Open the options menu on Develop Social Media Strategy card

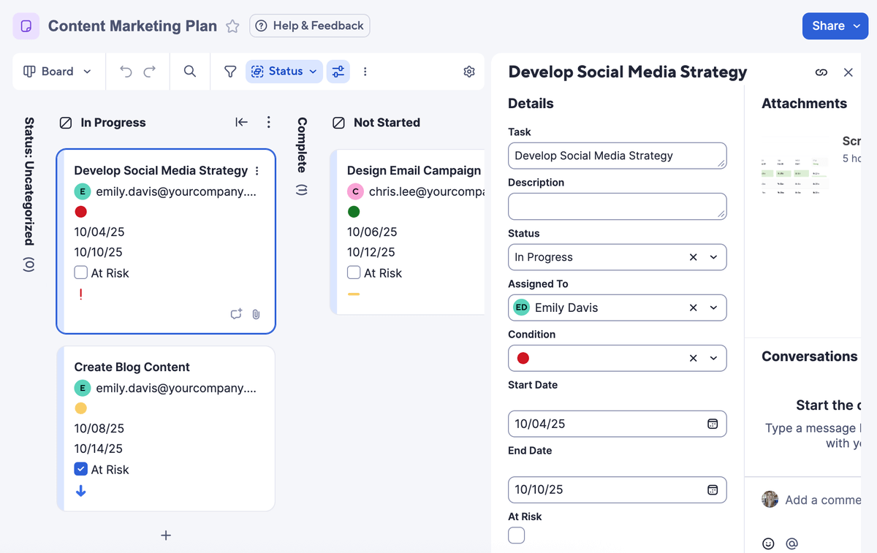click(x=257, y=169)
